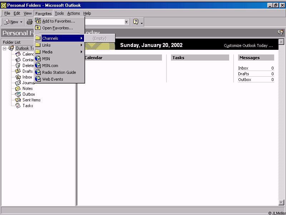Click the Contacts folder icon in tree

[18, 60]
